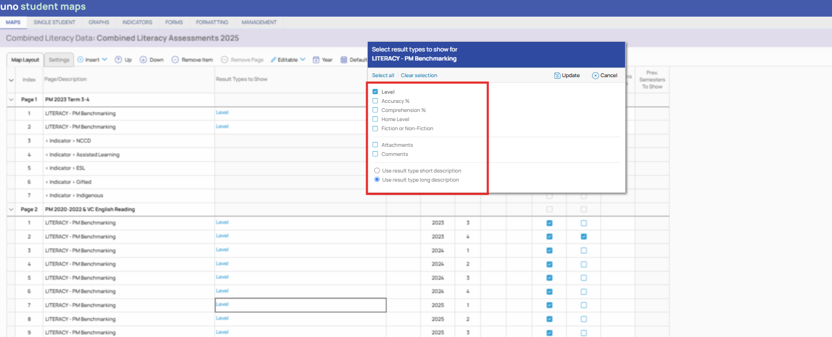
Task: Click the Clear selection link
Action: 419,76
